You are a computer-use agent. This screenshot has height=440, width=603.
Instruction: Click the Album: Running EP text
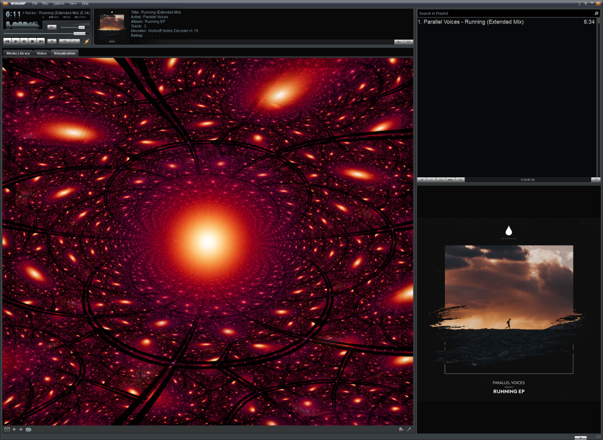pos(148,21)
